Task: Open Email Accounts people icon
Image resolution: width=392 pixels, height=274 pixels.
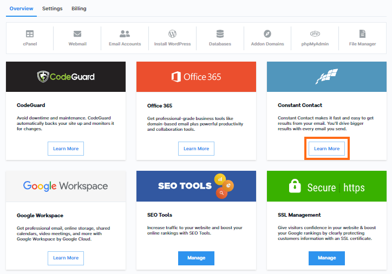Action: 125,34
